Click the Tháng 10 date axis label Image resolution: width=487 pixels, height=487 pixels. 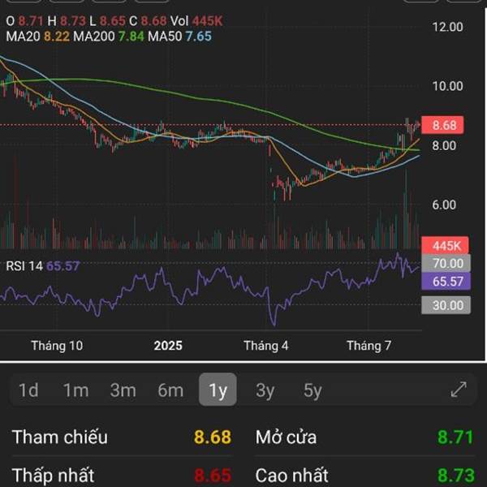(57, 346)
